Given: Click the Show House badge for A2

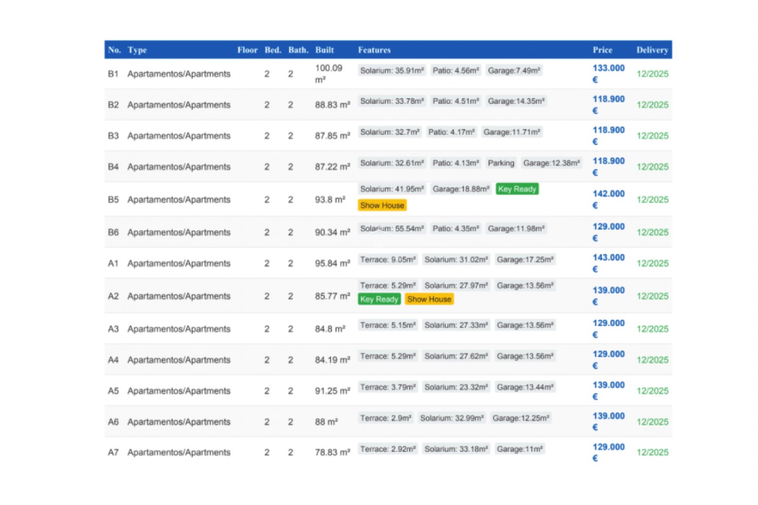Looking at the screenshot, I should (x=429, y=299).
